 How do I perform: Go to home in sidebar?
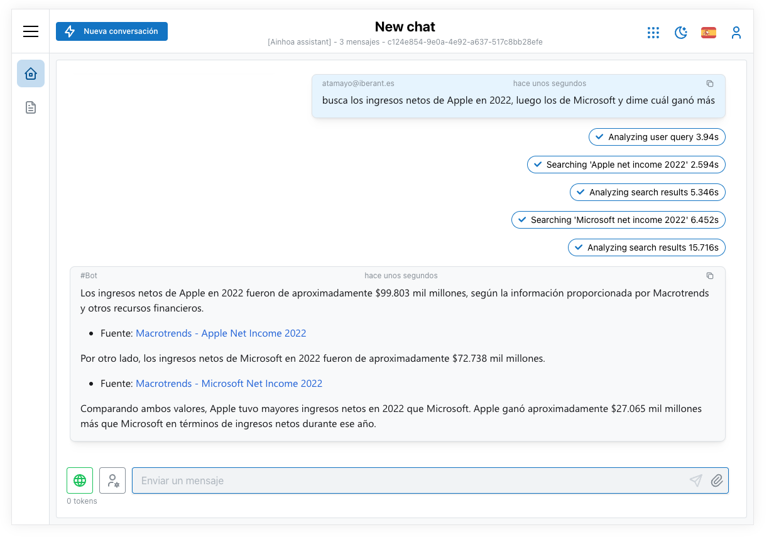[x=31, y=73]
